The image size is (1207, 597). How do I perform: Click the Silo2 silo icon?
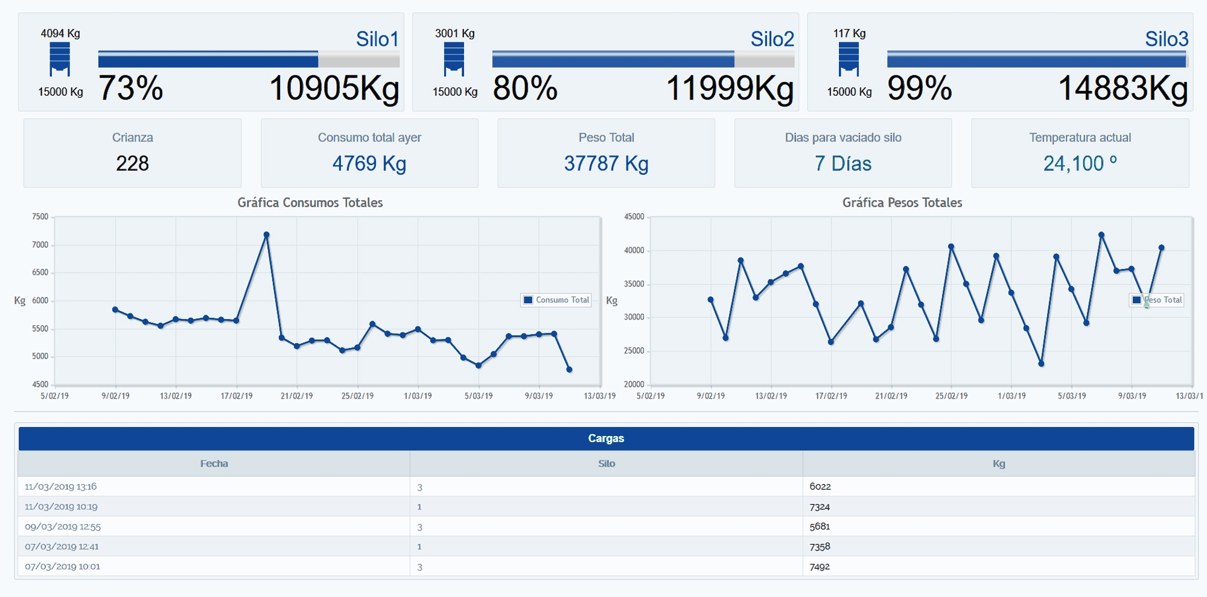[454, 60]
